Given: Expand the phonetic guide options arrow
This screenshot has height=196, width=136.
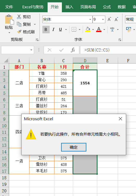Looking at the screenshot, I should (118, 29).
